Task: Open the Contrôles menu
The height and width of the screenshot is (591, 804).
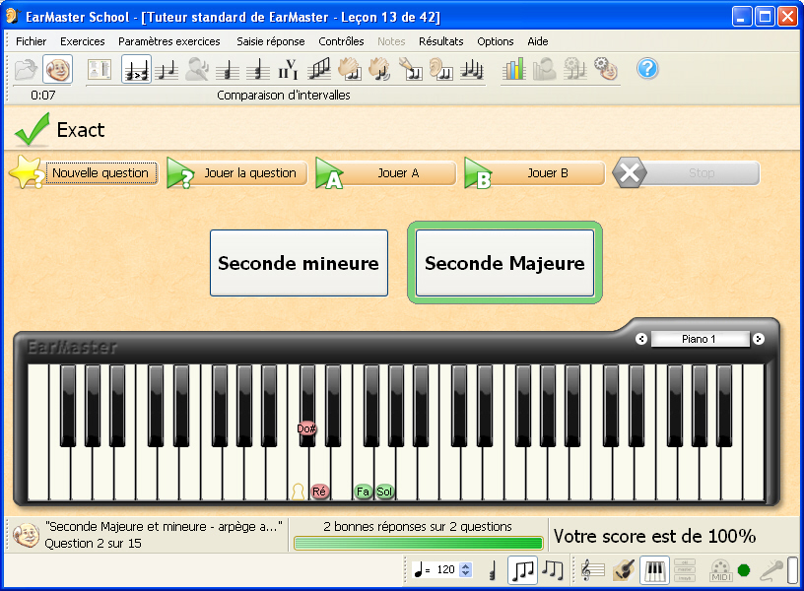Action: (341, 41)
